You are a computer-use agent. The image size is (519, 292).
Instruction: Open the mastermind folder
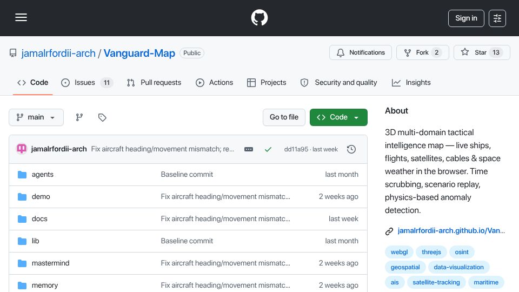51,263
